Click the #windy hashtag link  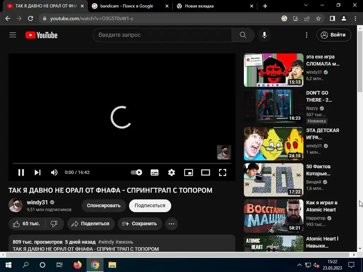(106, 242)
